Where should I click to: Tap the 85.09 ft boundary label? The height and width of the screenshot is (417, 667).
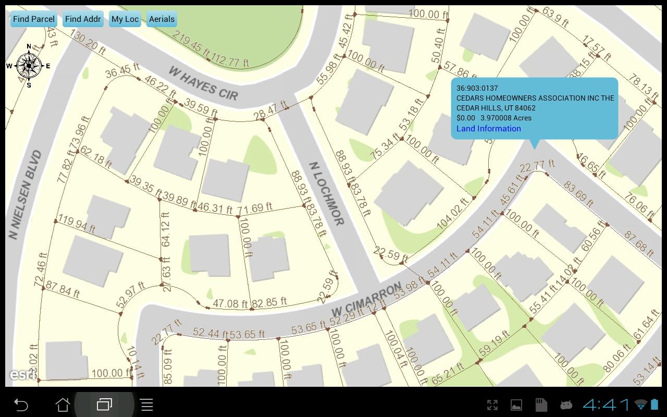pyautogui.click(x=168, y=367)
